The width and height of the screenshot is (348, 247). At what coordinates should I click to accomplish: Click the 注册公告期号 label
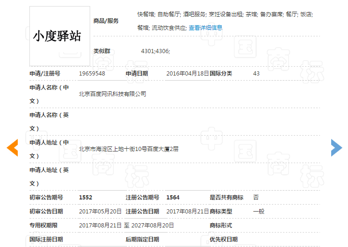[142, 198]
